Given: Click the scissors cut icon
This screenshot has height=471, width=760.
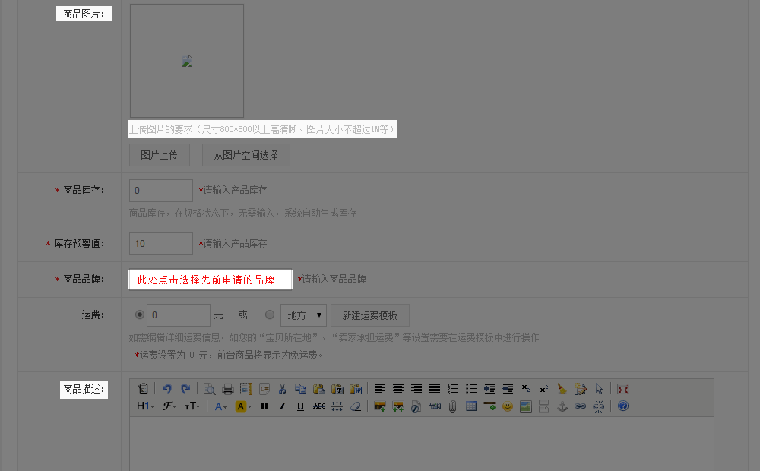Looking at the screenshot, I should click(282, 389).
